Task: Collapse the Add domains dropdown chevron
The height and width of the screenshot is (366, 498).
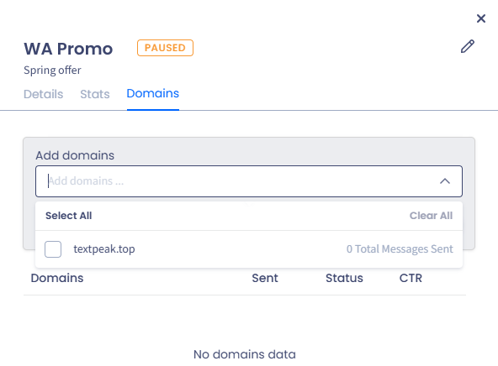Action: pos(445,181)
